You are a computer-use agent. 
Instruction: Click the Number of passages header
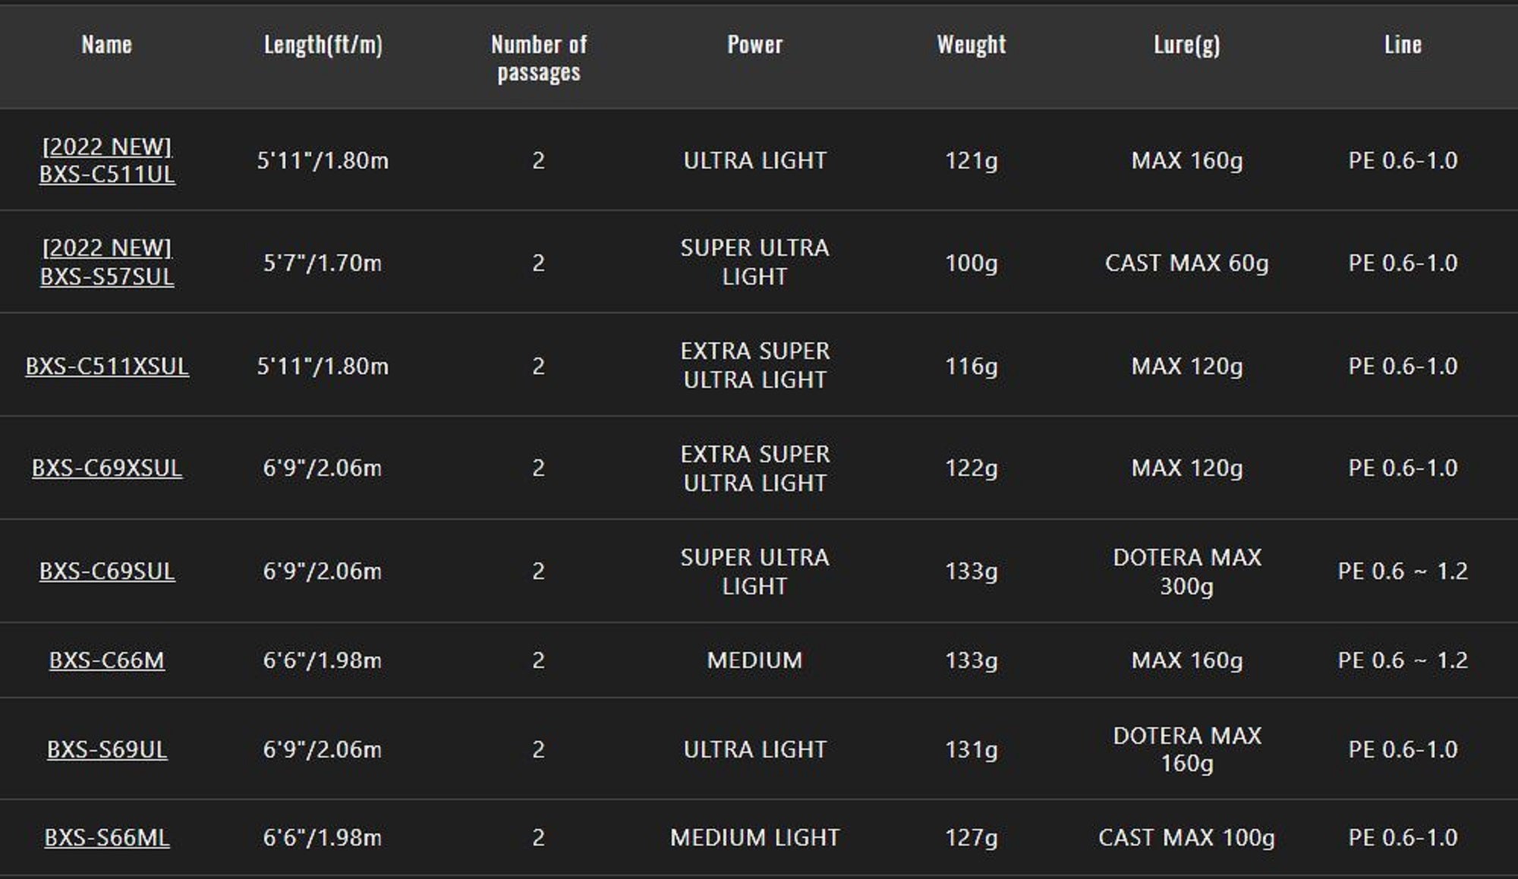(x=539, y=58)
